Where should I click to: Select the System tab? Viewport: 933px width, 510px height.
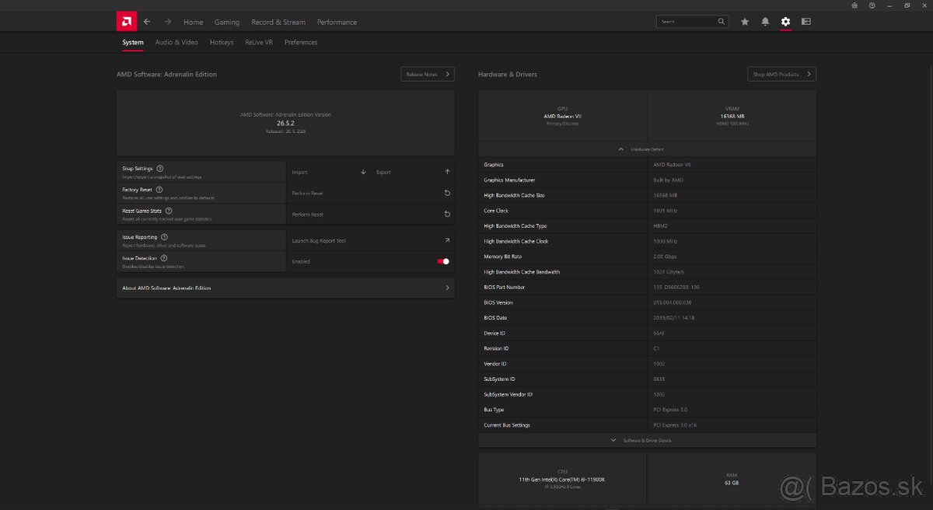pyautogui.click(x=133, y=43)
